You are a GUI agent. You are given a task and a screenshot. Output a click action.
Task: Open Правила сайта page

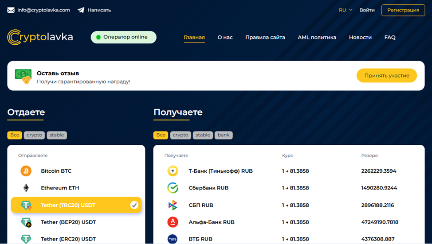pos(265,37)
